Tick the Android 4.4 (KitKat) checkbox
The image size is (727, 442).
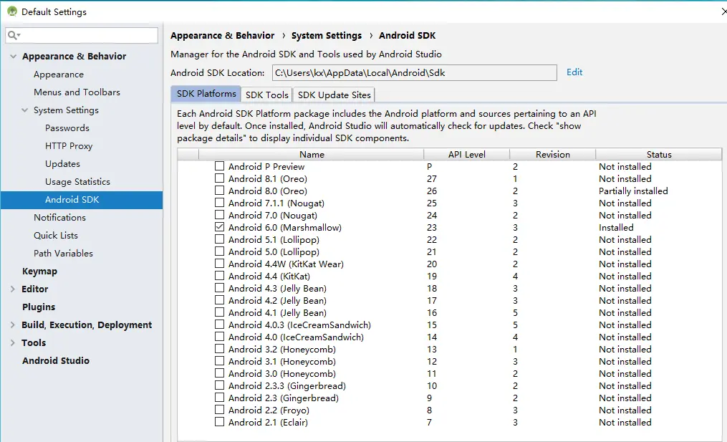click(x=220, y=277)
